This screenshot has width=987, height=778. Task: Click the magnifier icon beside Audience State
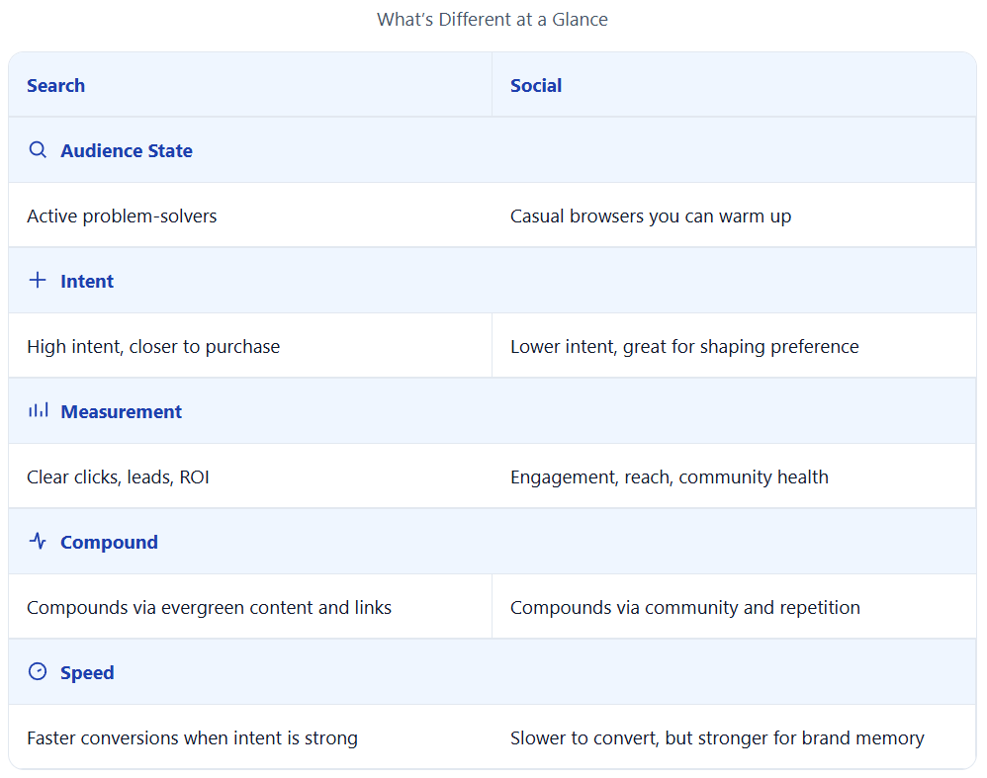(38, 150)
